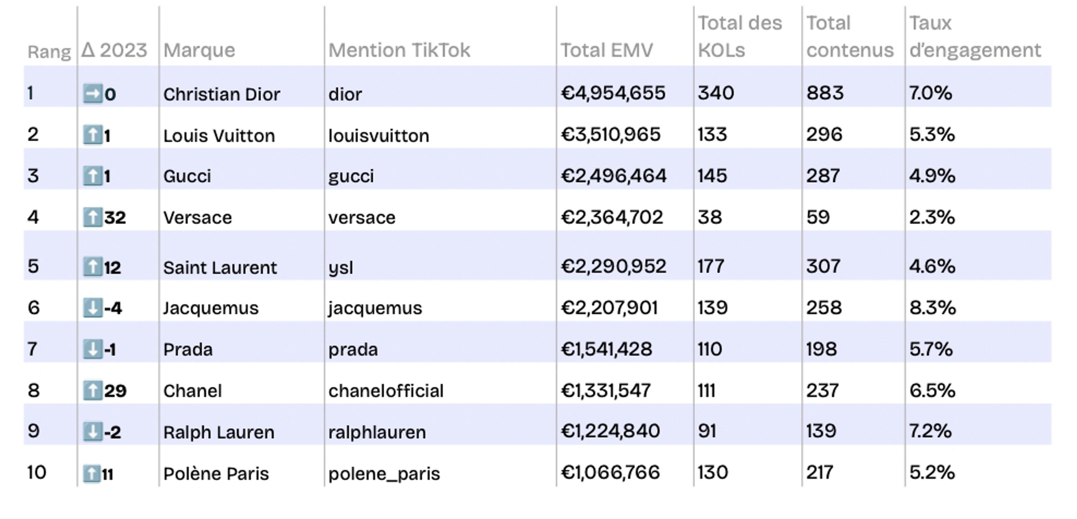Image resolution: width=1077 pixels, height=519 pixels.
Task: Click the €4,954,655 EMV value
Action: click(613, 93)
